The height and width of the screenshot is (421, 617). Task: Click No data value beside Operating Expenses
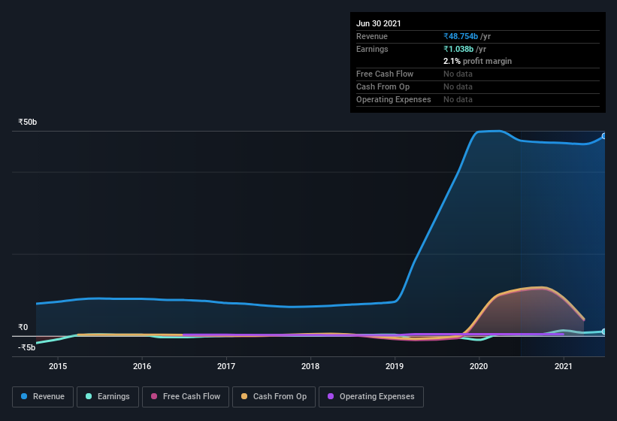click(458, 99)
